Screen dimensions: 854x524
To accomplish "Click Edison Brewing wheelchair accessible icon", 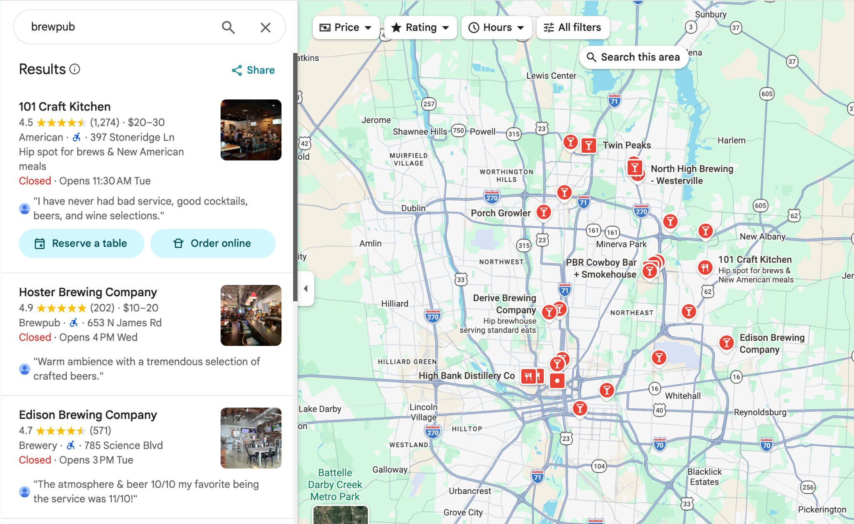I will point(71,445).
